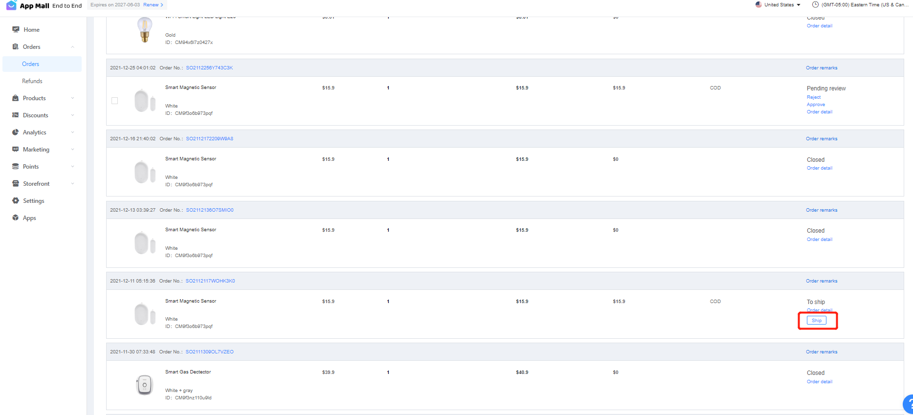Viewport: 913px width, 415px height.
Task: Click the Analytics pie chart icon
Action: pyautogui.click(x=16, y=132)
